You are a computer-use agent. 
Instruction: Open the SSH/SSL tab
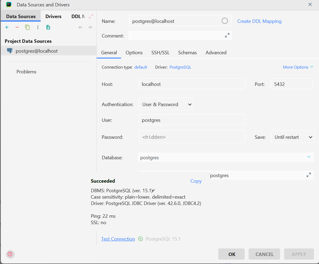[160, 53]
